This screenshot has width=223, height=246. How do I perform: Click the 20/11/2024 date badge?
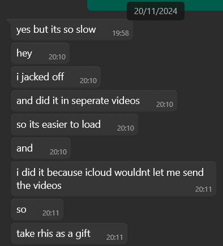pyautogui.click(x=156, y=11)
